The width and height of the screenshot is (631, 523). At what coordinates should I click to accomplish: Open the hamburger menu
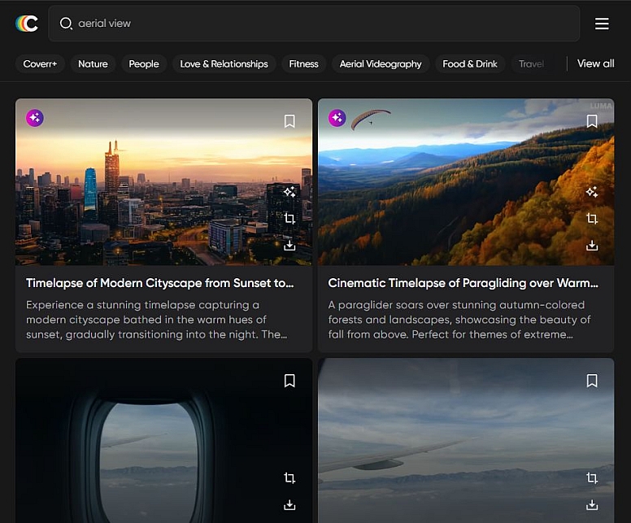602,24
